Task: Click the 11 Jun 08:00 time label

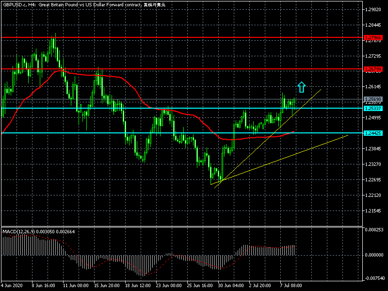Action: pyautogui.click(x=76, y=286)
